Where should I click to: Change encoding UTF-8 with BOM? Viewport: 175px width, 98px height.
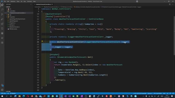coord(157,93)
